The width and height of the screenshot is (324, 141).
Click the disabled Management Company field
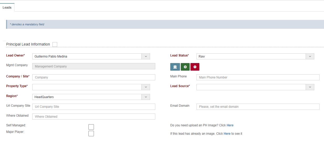(x=94, y=66)
